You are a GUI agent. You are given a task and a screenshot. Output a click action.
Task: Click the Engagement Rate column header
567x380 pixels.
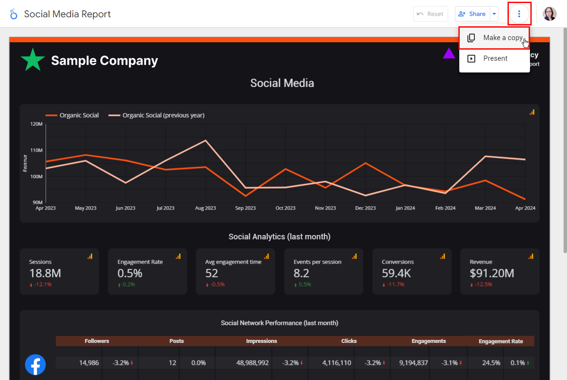(x=501, y=341)
